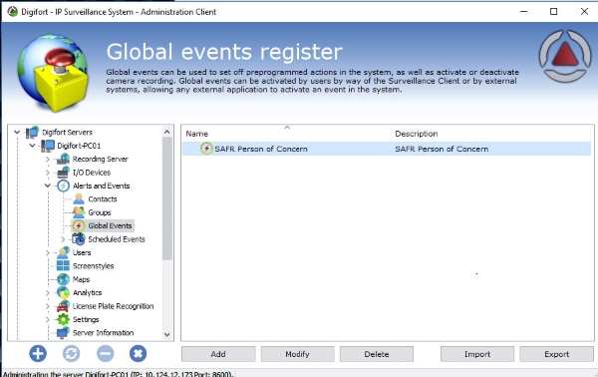Click the Import button
The width and height of the screenshot is (598, 377).
[477, 354]
